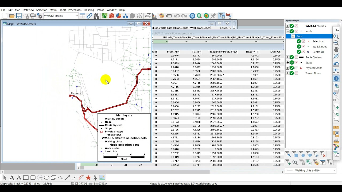The height and width of the screenshot is (192, 342).
Task: Click the Save disk icon
Action: point(19,16)
